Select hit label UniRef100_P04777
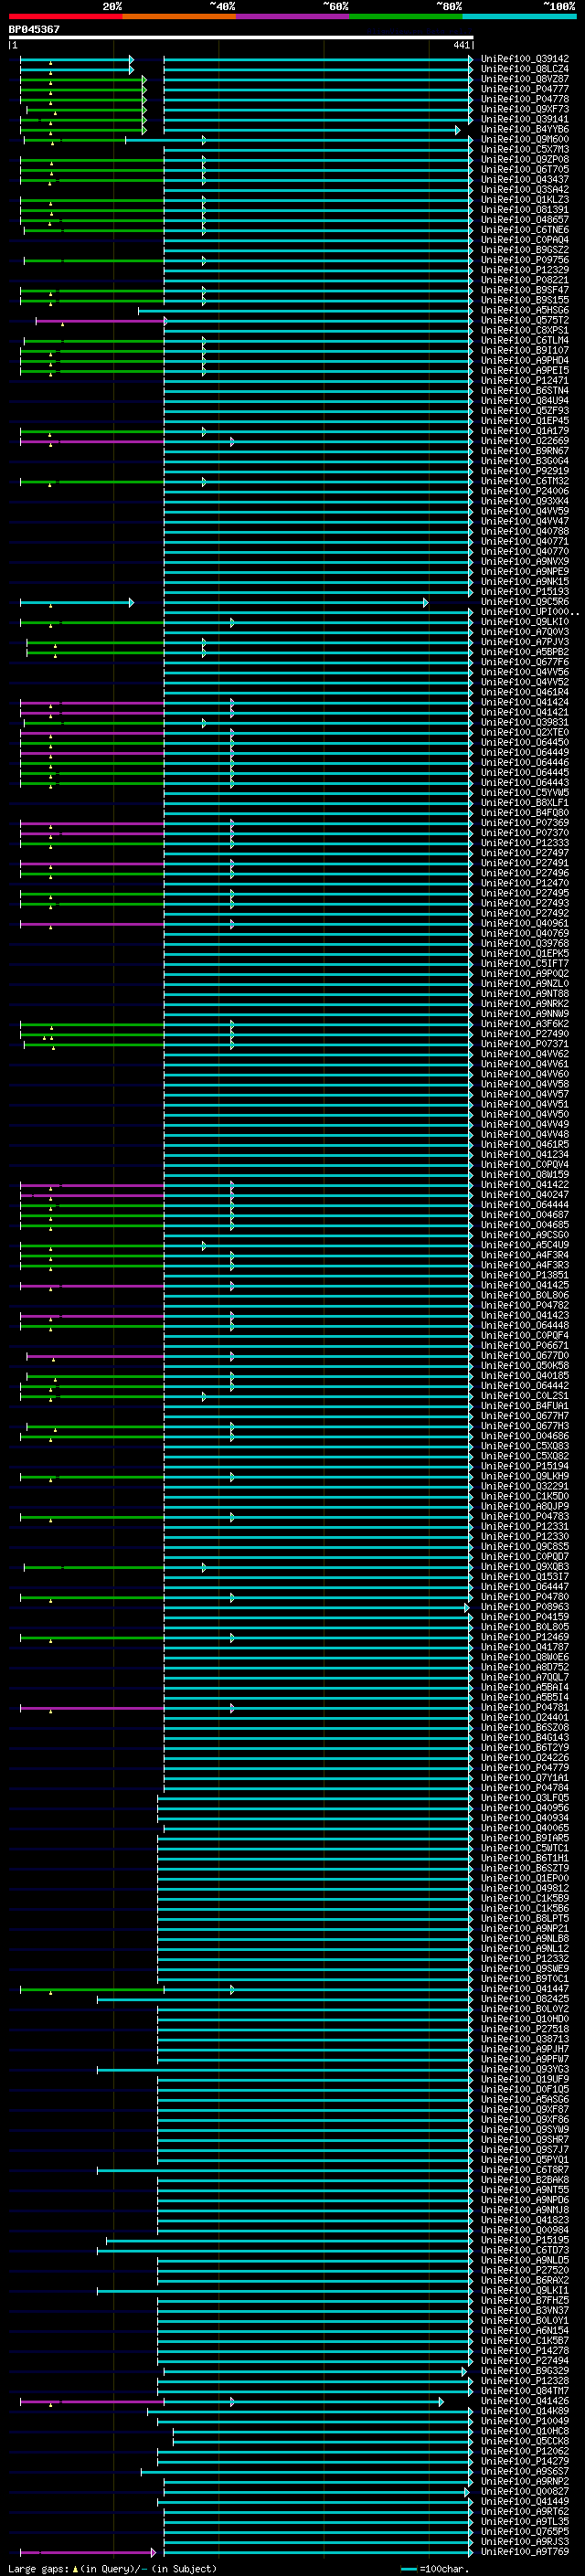The width and height of the screenshot is (585, 2576). click(525, 89)
